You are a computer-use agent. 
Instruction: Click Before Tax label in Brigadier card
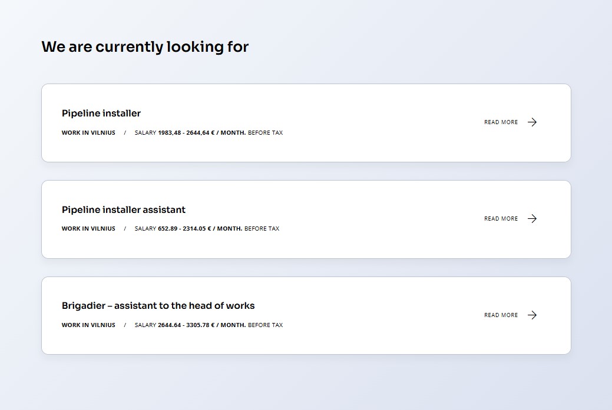(x=266, y=325)
